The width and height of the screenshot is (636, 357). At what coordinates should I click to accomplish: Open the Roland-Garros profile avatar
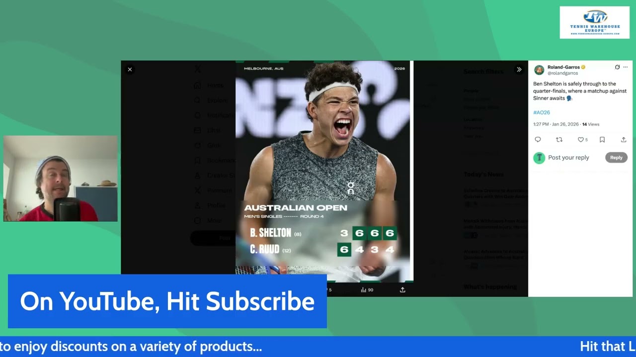[539, 70]
